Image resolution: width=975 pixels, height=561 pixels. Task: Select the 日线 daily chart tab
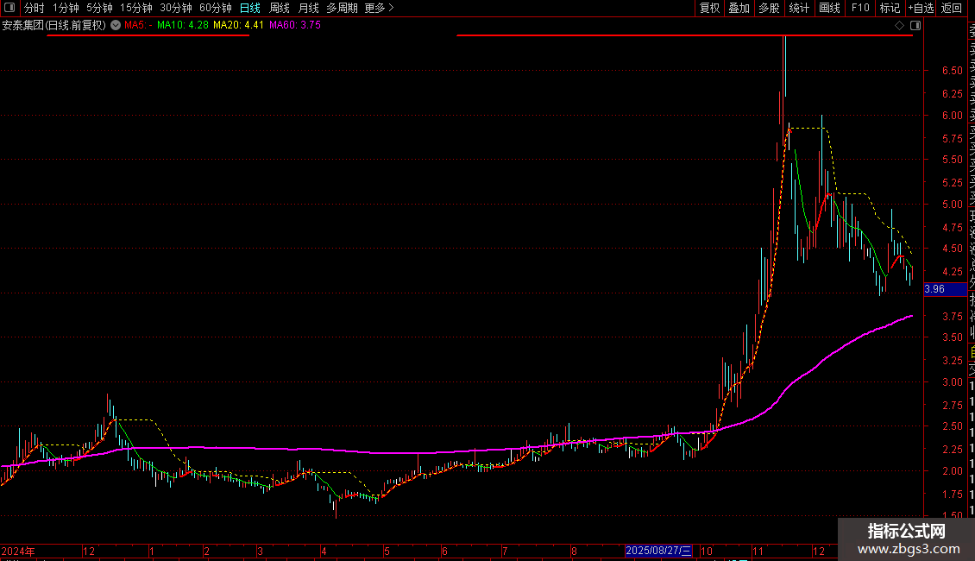point(250,8)
